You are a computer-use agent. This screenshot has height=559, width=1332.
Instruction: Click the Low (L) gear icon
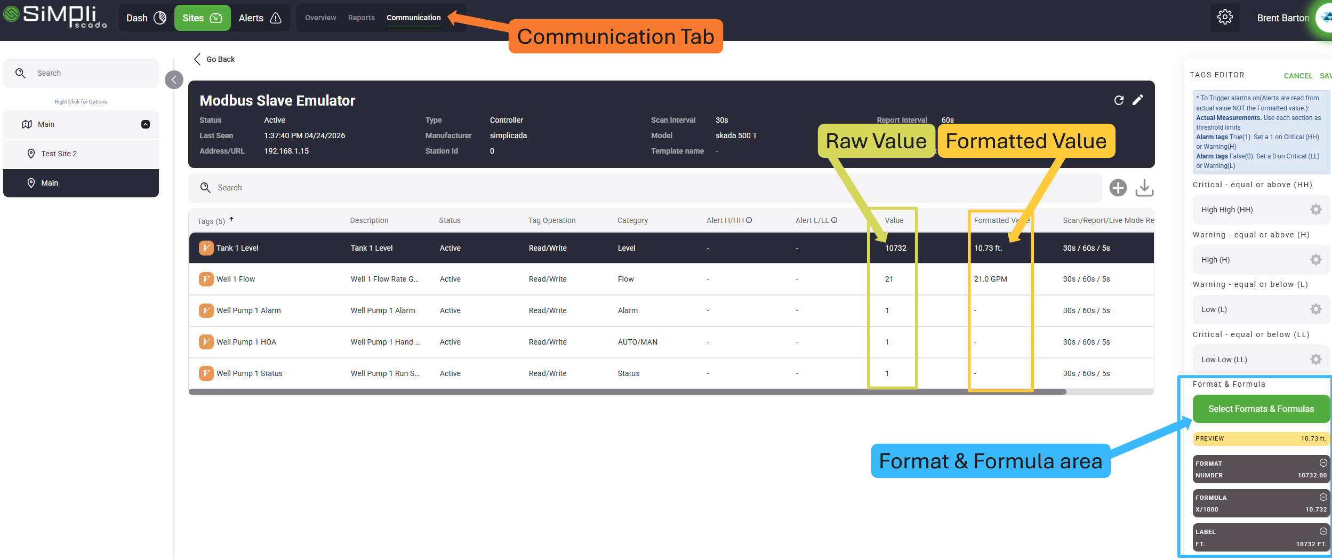[x=1315, y=309]
